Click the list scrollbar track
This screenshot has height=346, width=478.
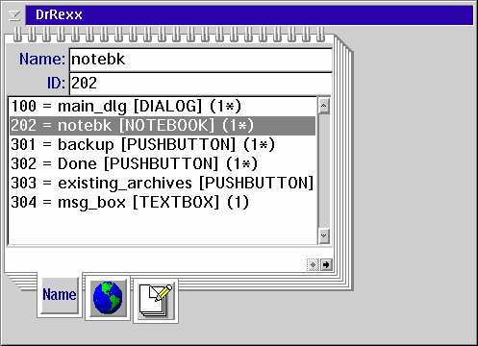click(324, 171)
